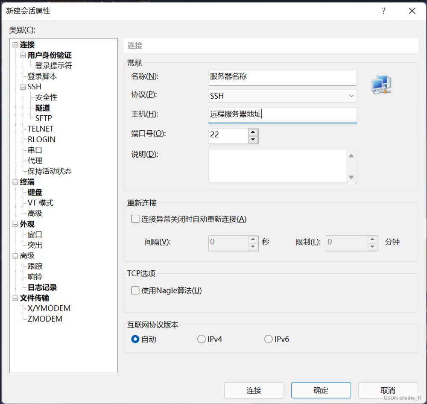Screen dimensions: 427x404
Task: Enable 连接异常关闭时自动重新连接 checkbox
Action: coord(135,219)
